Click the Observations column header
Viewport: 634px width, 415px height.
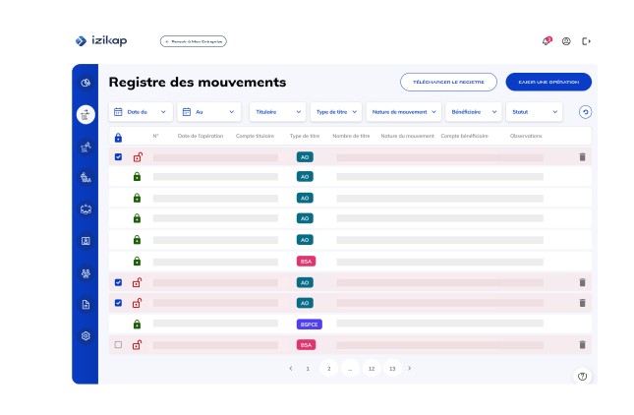point(526,136)
